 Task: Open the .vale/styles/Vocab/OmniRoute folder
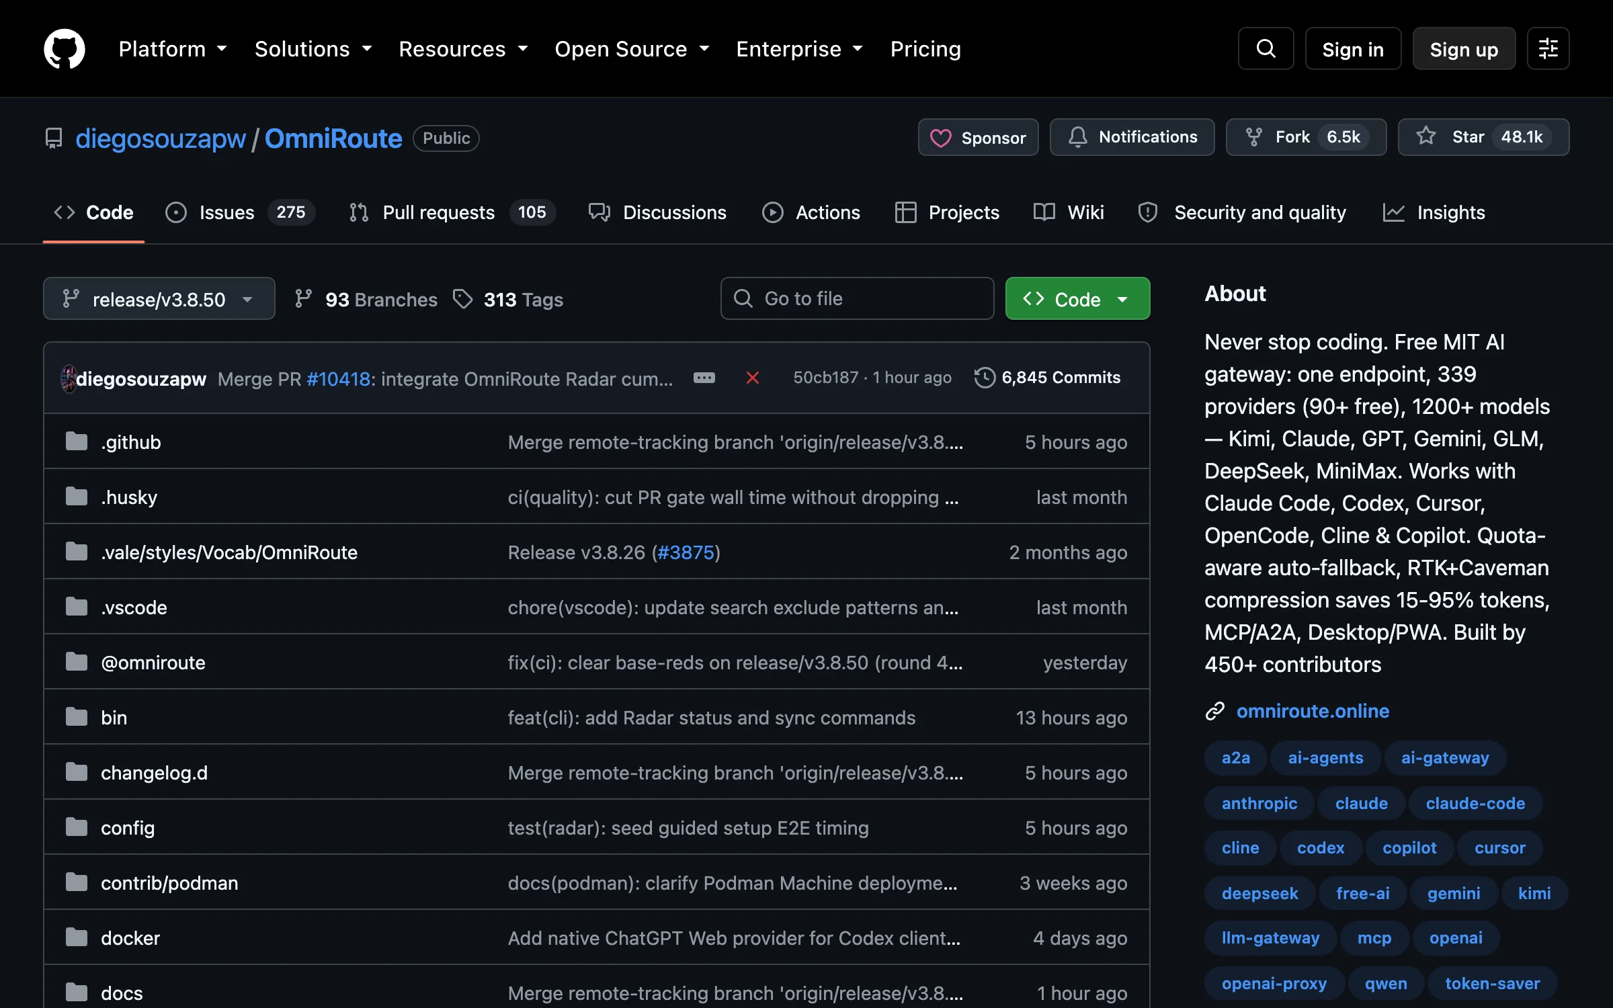click(229, 552)
